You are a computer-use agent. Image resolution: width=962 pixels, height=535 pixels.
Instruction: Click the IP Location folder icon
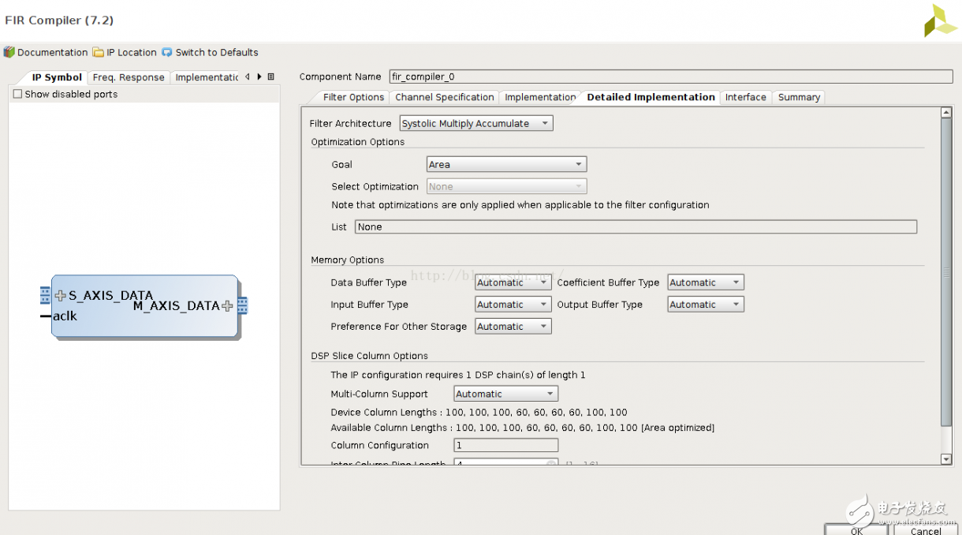point(99,52)
